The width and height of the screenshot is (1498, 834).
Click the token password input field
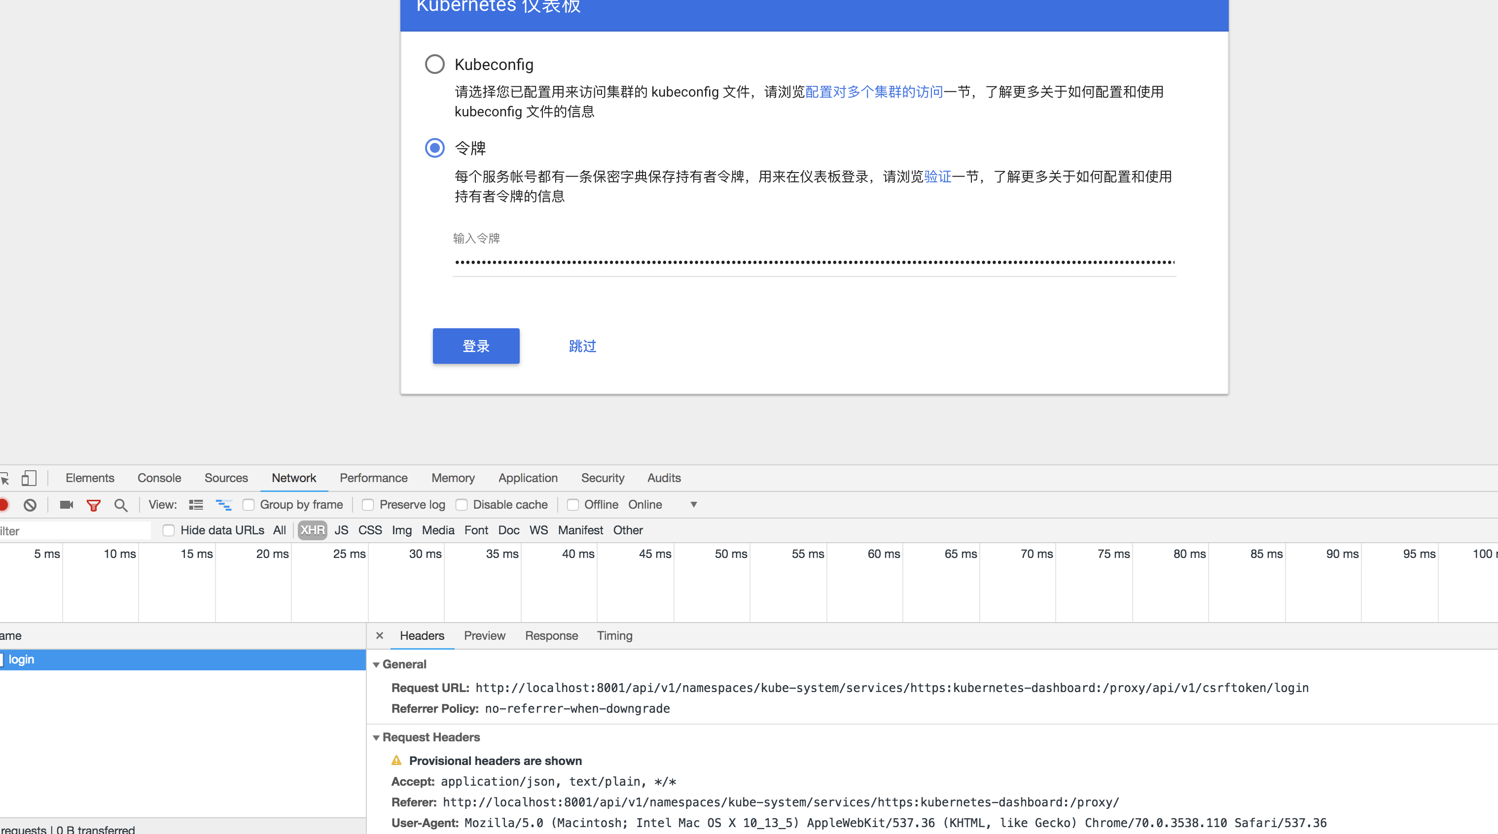click(x=814, y=263)
